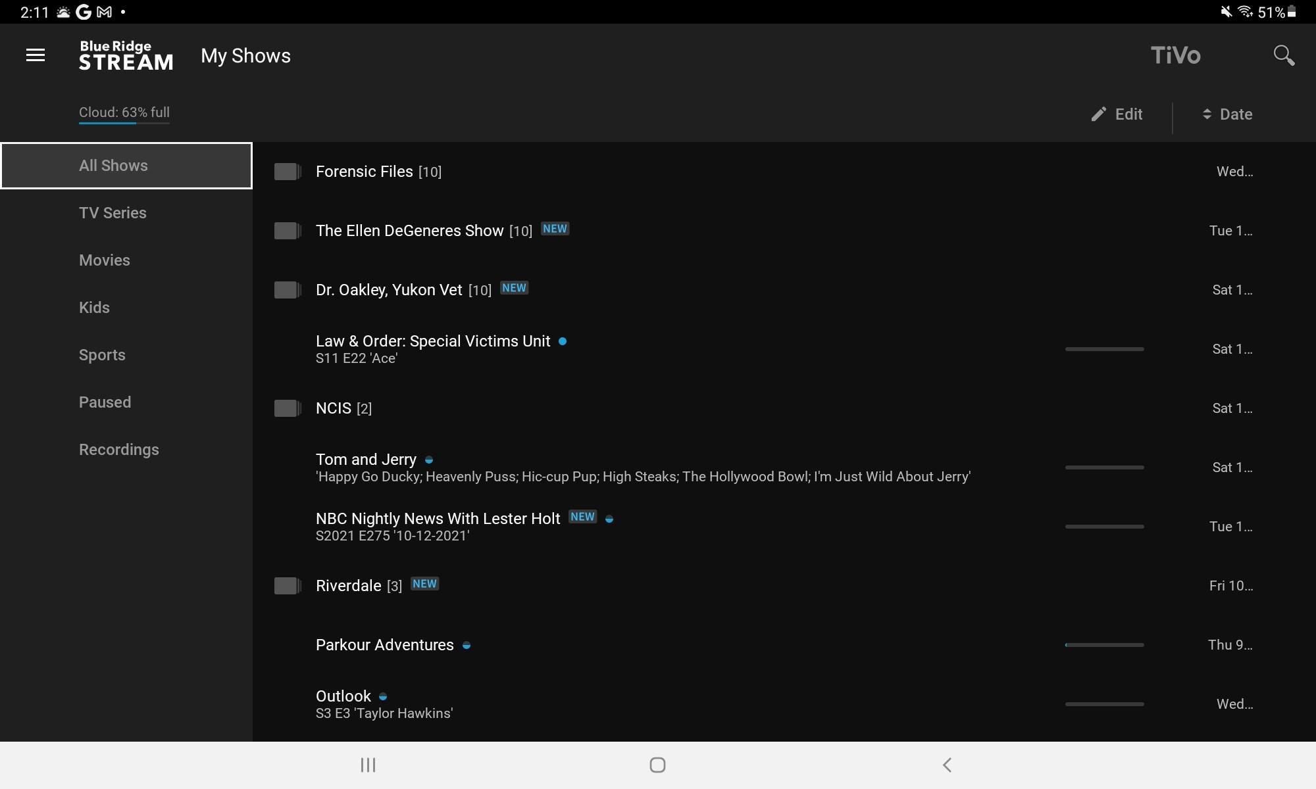Tap the Google notification icon in status bar
The height and width of the screenshot is (789, 1316).
pyautogui.click(x=84, y=12)
